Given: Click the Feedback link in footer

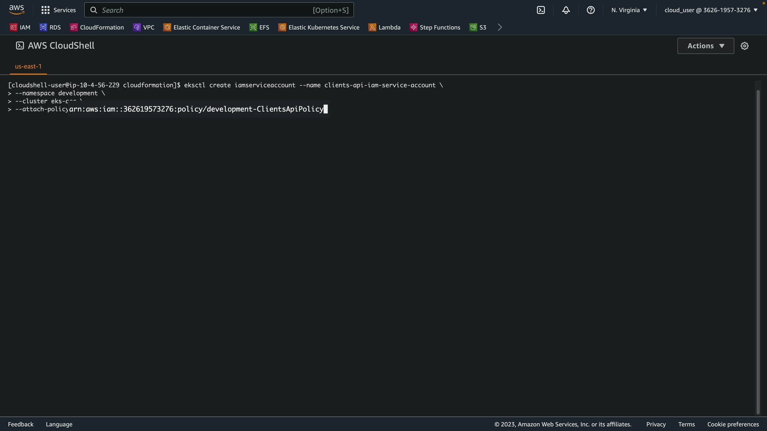Looking at the screenshot, I should (21, 424).
